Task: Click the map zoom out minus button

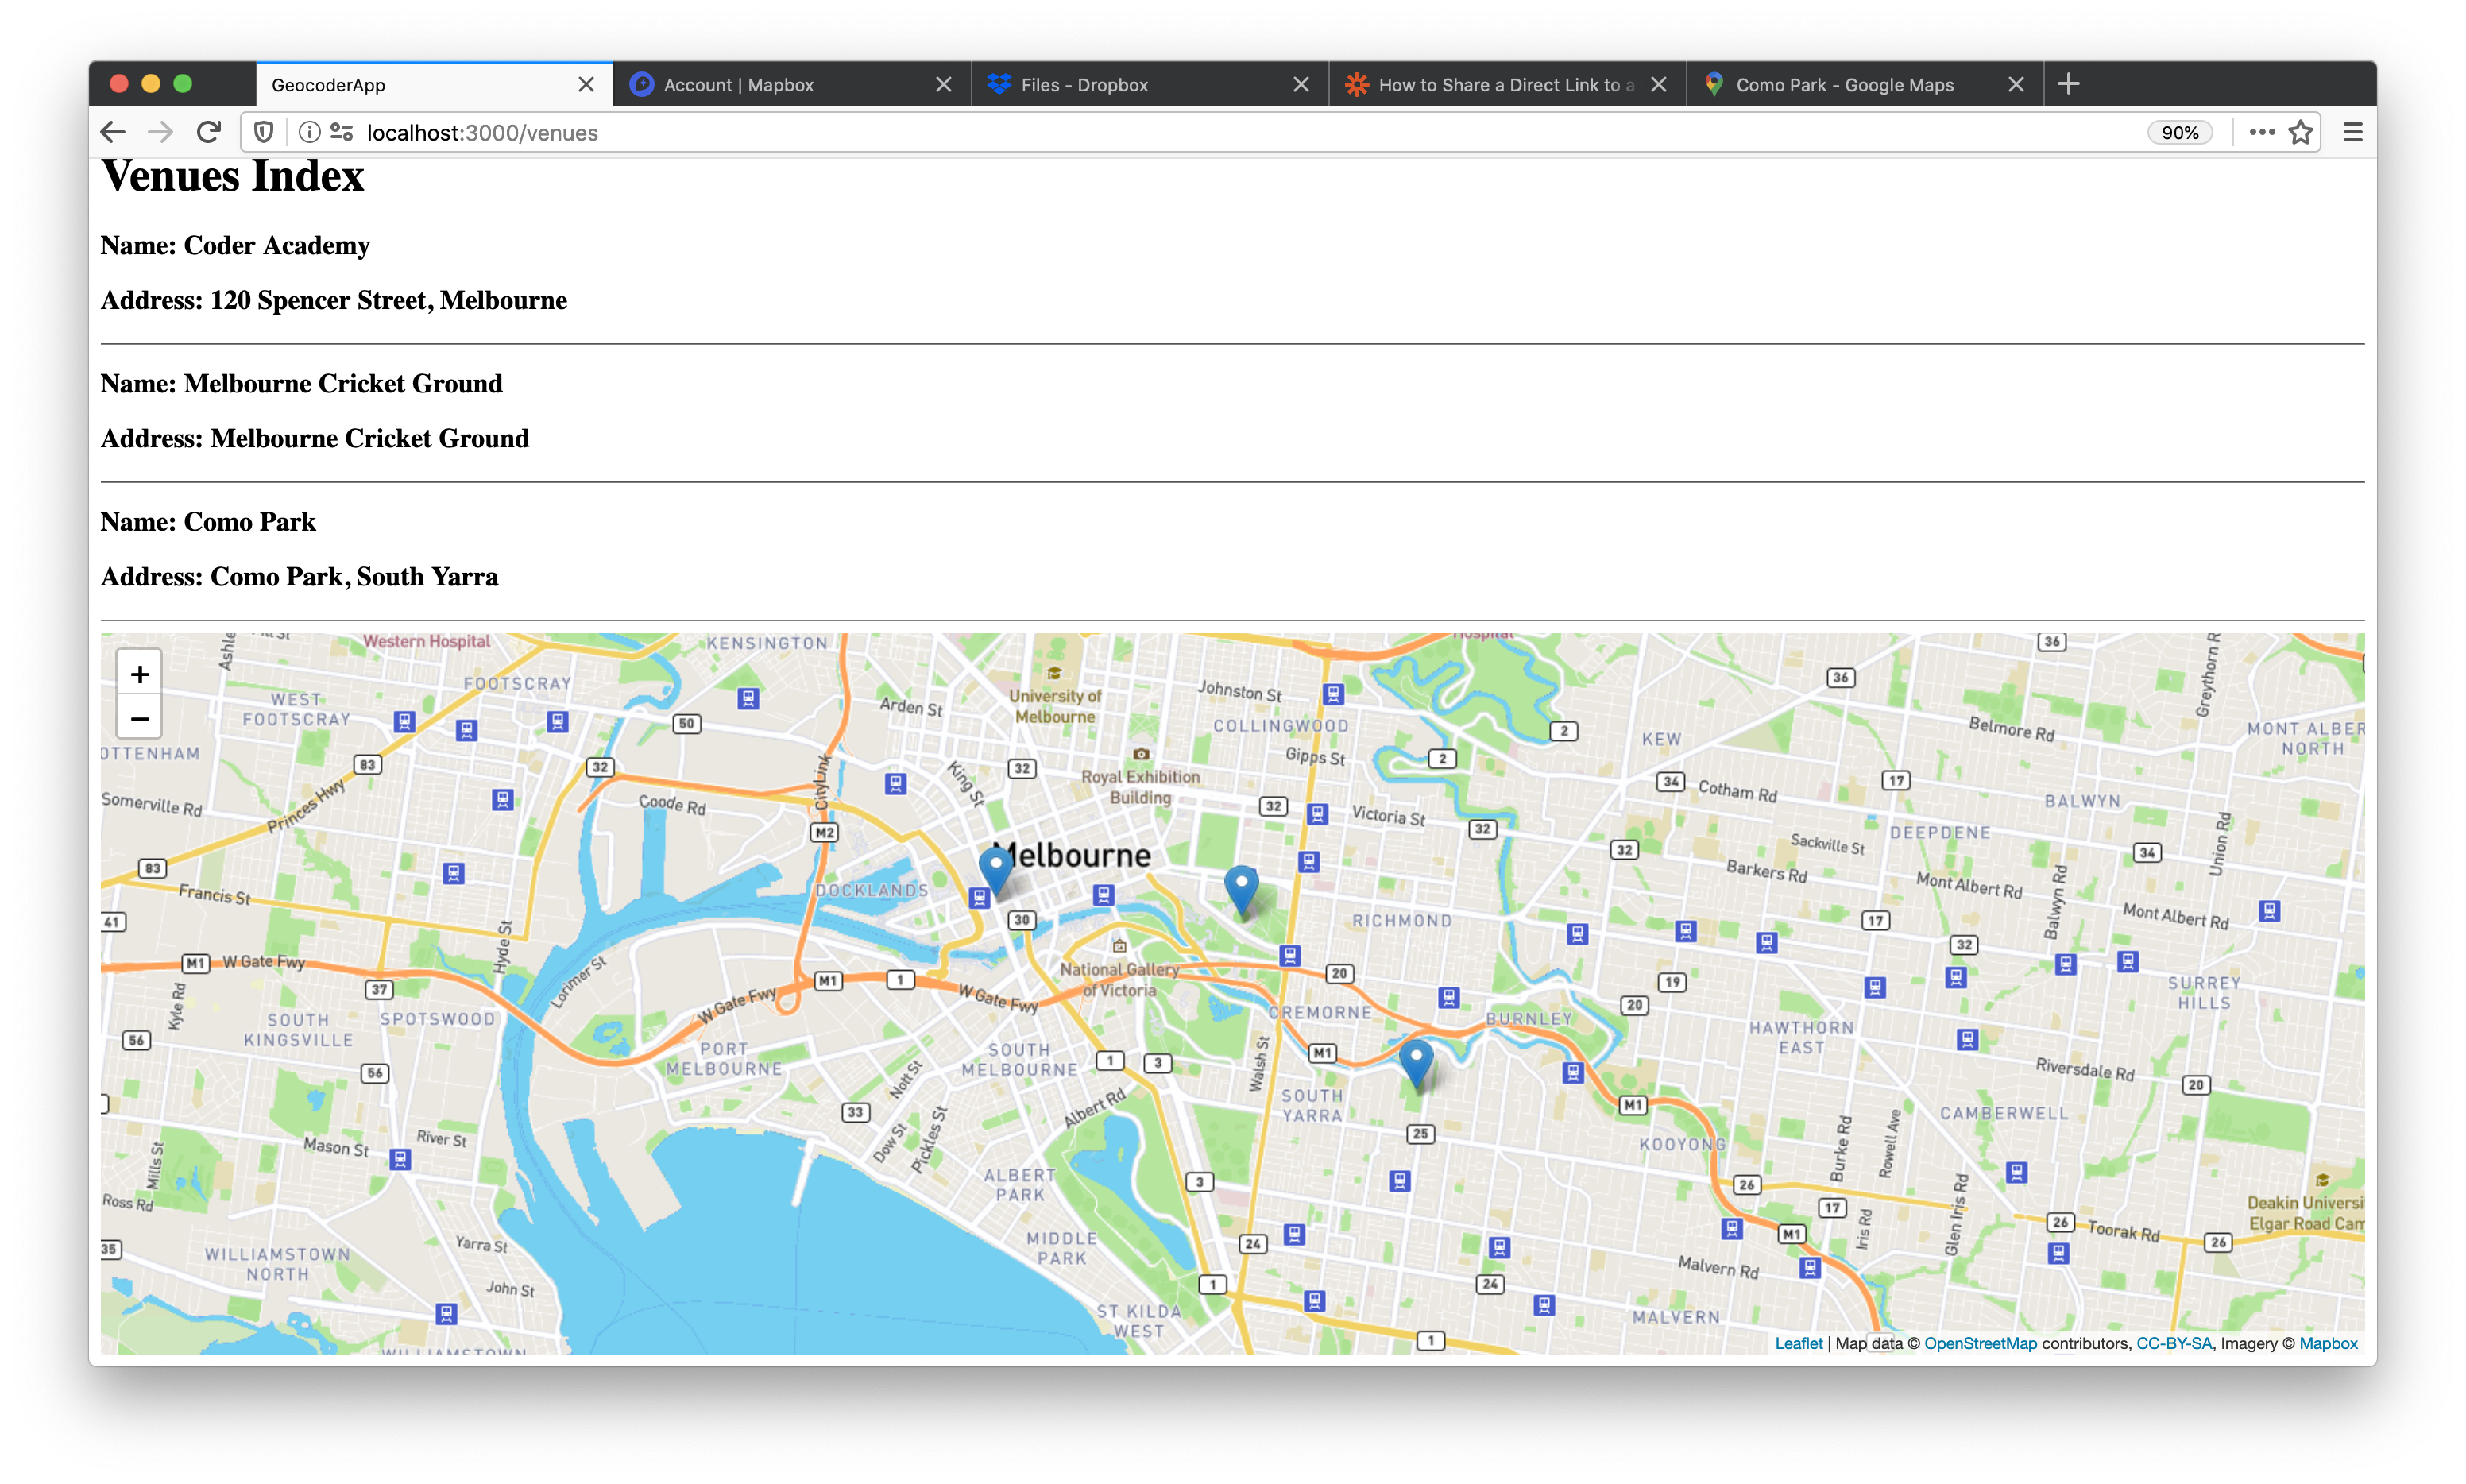Action: [x=140, y=719]
